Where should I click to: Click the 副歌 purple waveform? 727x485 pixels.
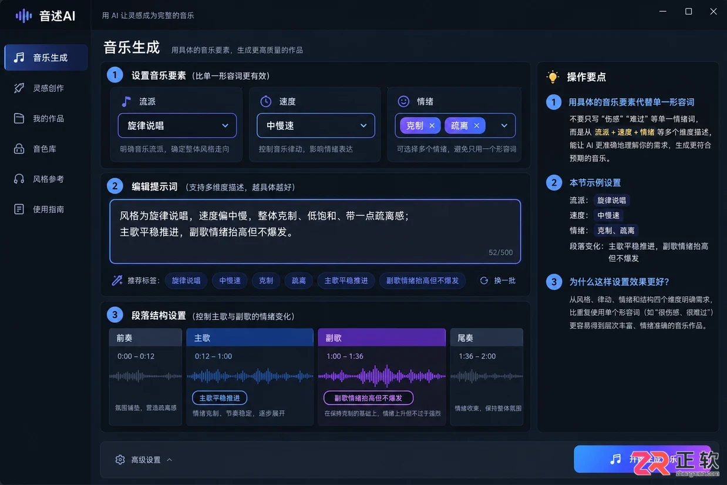tap(382, 376)
